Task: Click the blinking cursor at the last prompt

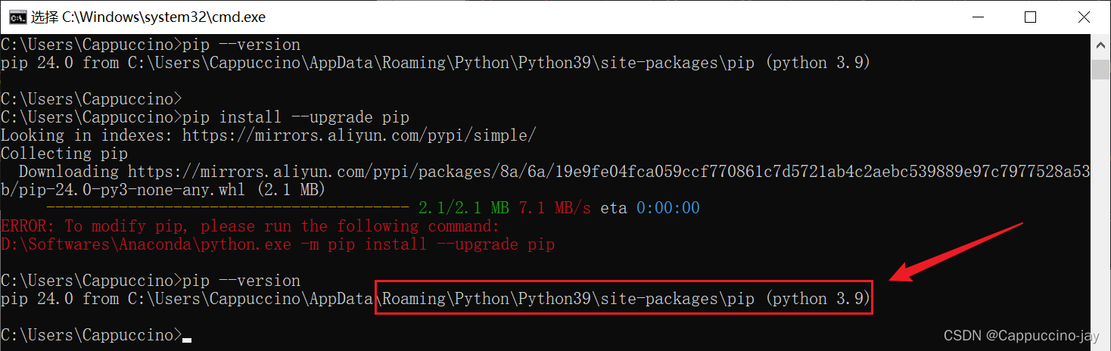Action: [187, 340]
